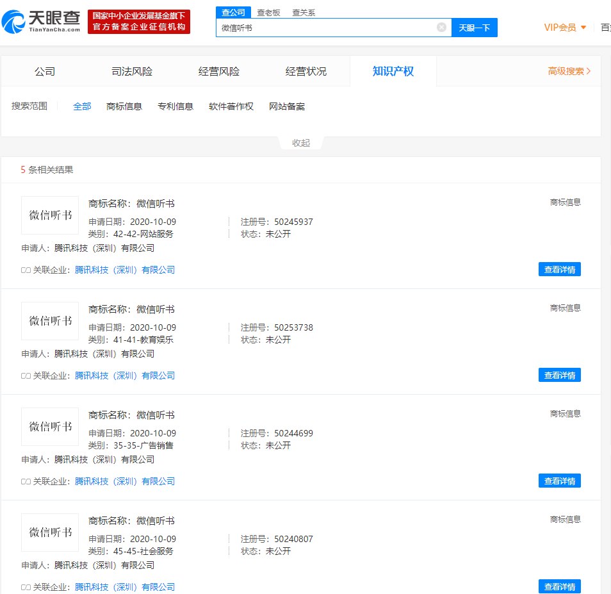Open the link icon beside first 关联企业

pyautogui.click(x=26, y=270)
